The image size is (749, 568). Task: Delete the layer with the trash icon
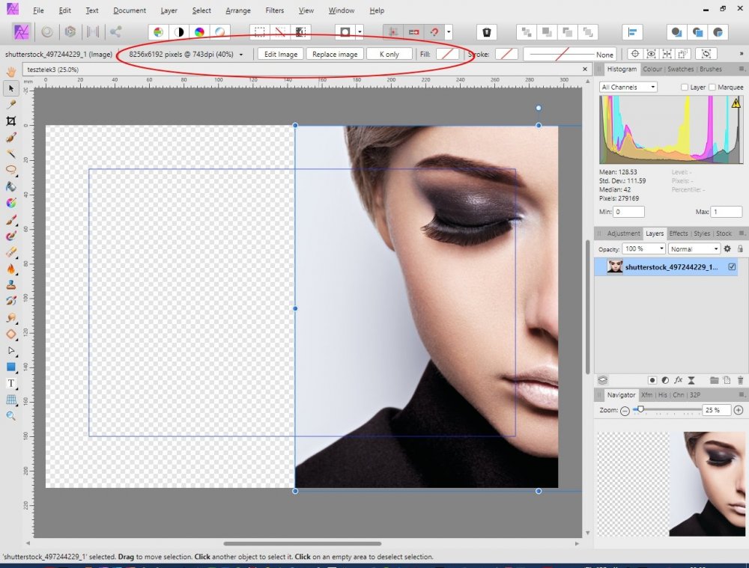[x=740, y=380]
